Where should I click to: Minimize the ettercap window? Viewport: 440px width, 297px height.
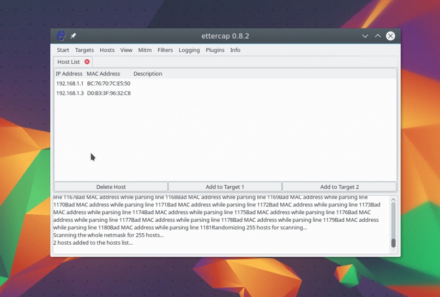(365, 36)
